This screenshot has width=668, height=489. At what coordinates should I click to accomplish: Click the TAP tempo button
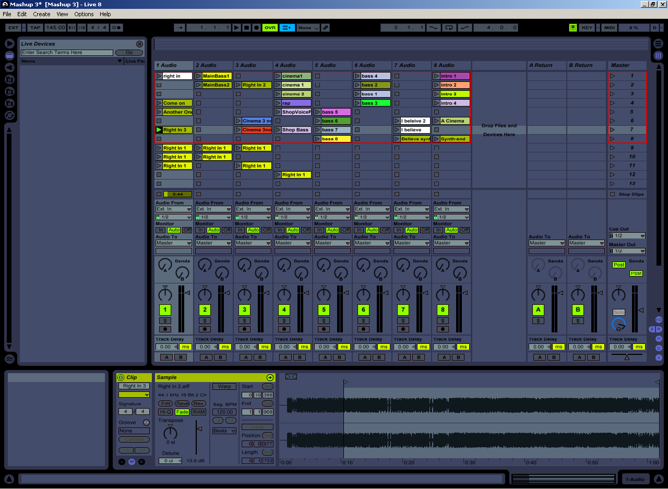(35, 28)
